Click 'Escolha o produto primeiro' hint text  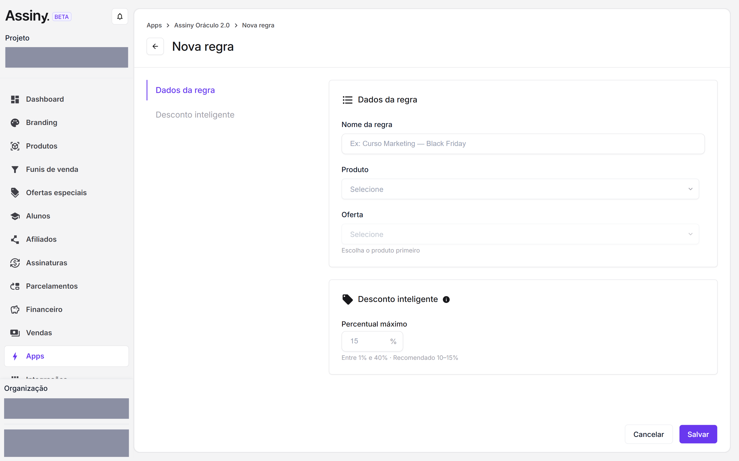(381, 250)
